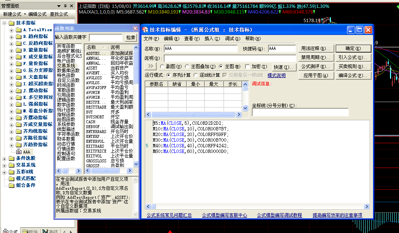Click the 函数列表 keyword search input field
This screenshot has width=399, height=233.
pyautogui.click(x=106, y=38)
